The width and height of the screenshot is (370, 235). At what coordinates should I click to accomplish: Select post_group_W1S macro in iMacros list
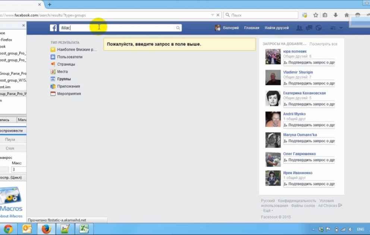13,80
